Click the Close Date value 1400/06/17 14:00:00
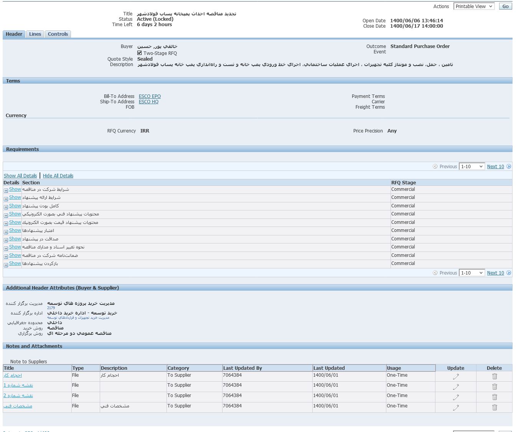Image resolution: width=516 pixels, height=432 pixels. (417, 26)
